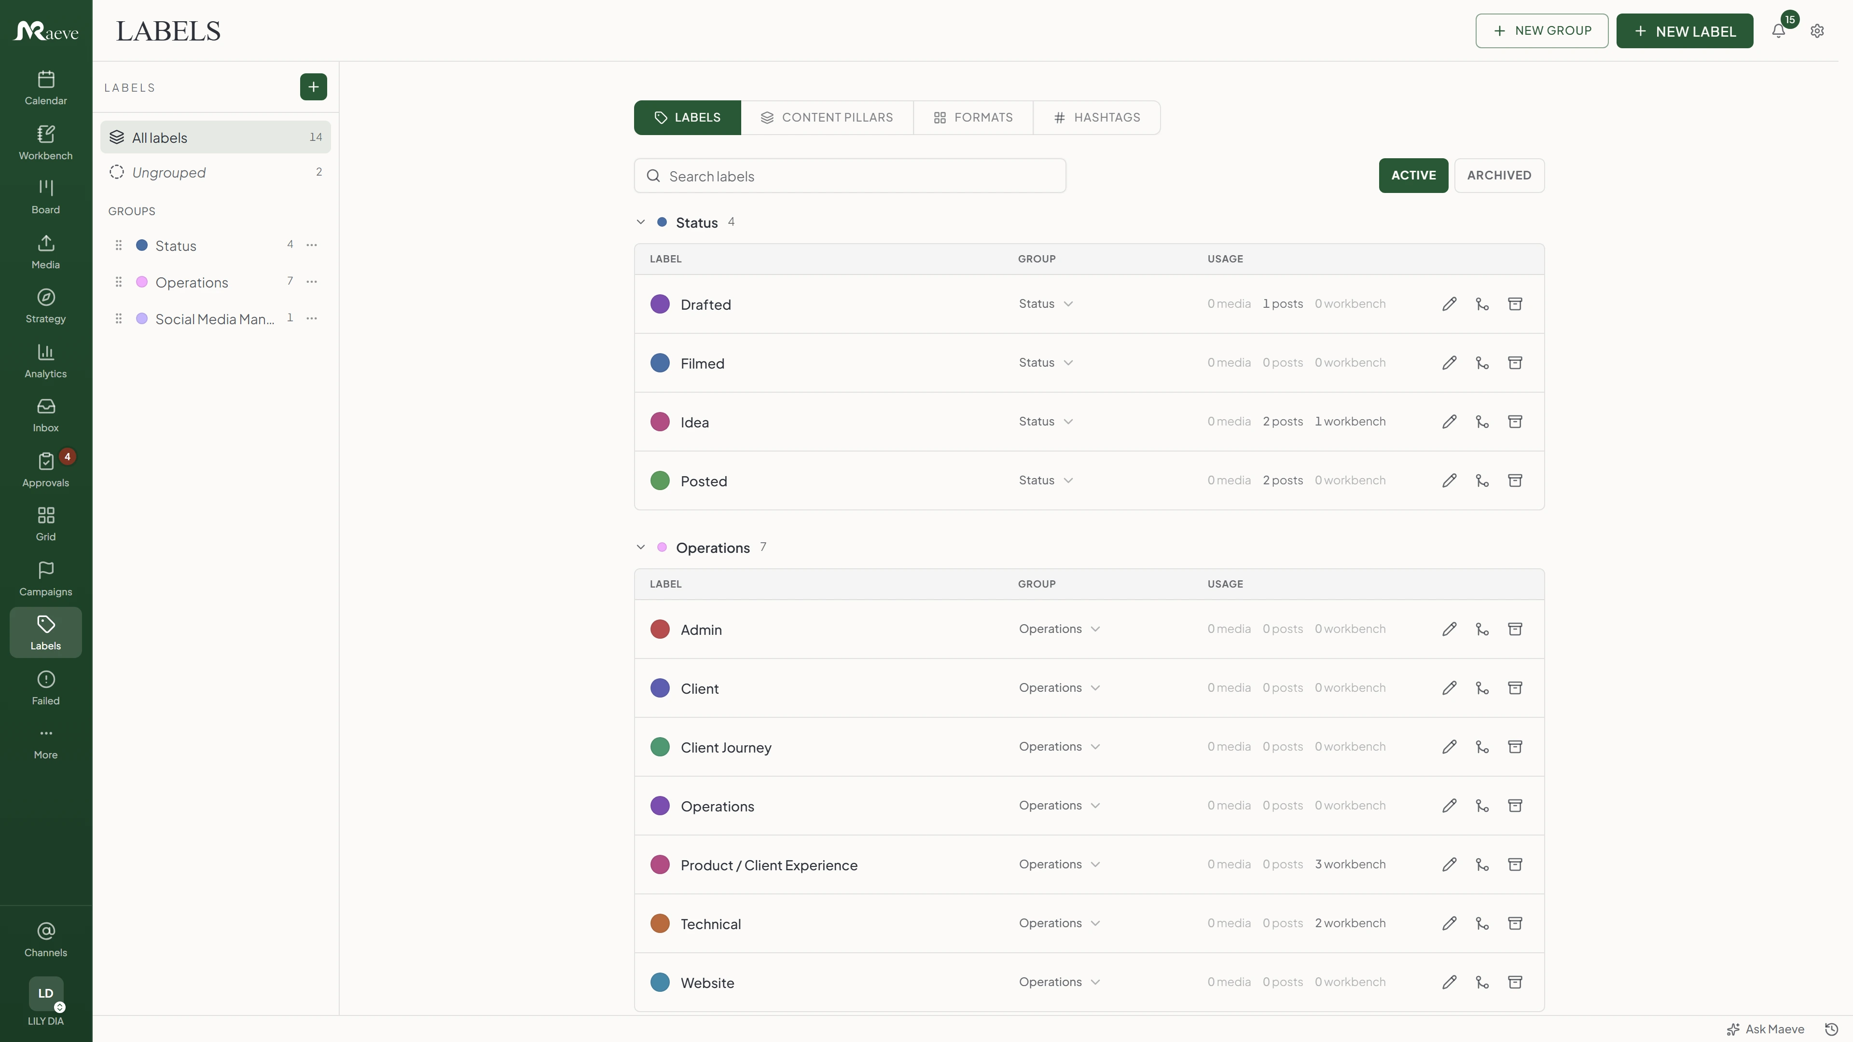Go to the Board view
This screenshot has height=1042, width=1853.
pyautogui.click(x=45, y=197)
